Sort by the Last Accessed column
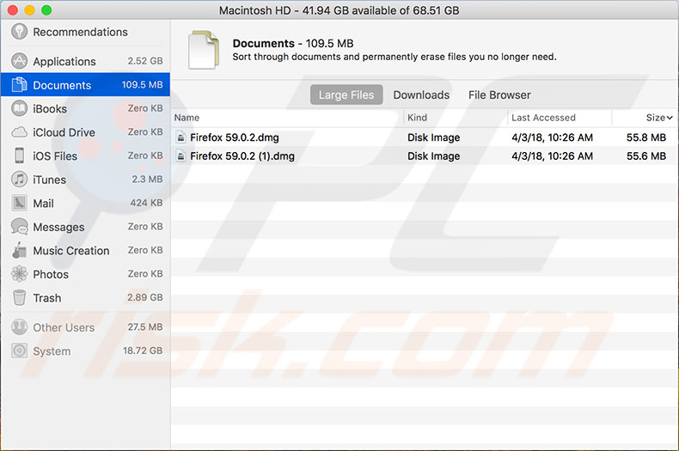Screen dimensions: 679x451 coord(543,118)
